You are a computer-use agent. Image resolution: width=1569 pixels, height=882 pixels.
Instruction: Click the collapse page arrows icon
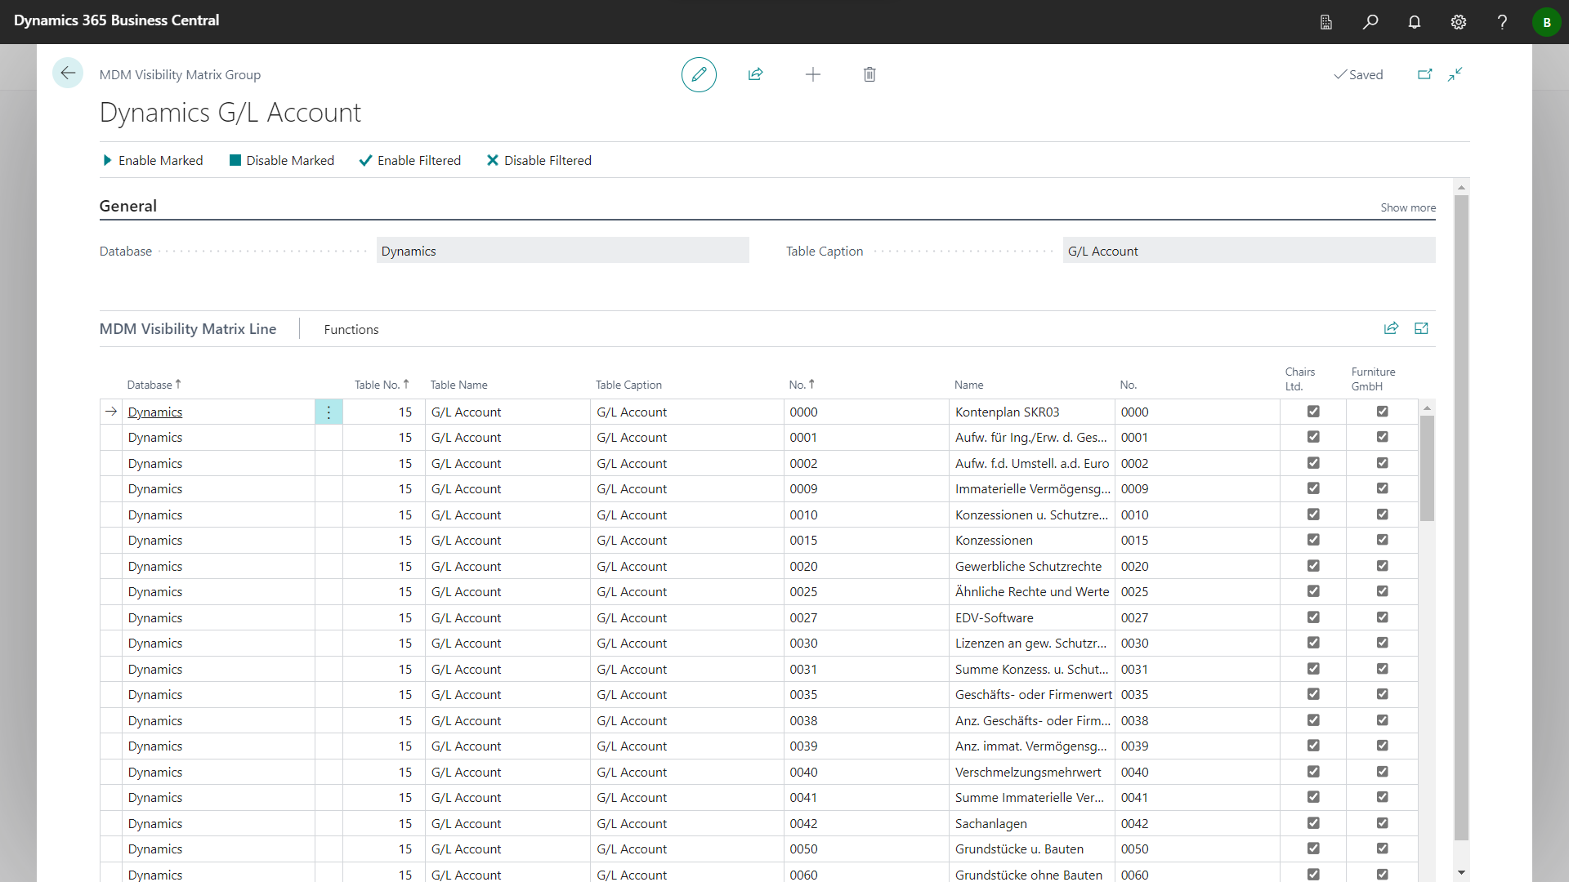1455,74
